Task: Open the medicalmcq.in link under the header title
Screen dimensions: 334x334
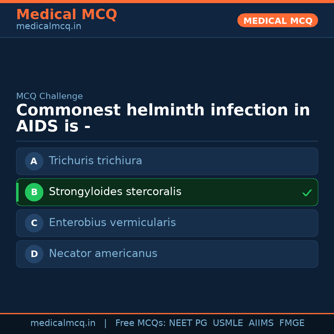Action: click(x=49, y=27)
